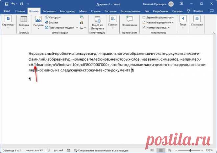Open the Файл tab
The width and height of the screenshot is (217, 153).
tap(7, 11)
